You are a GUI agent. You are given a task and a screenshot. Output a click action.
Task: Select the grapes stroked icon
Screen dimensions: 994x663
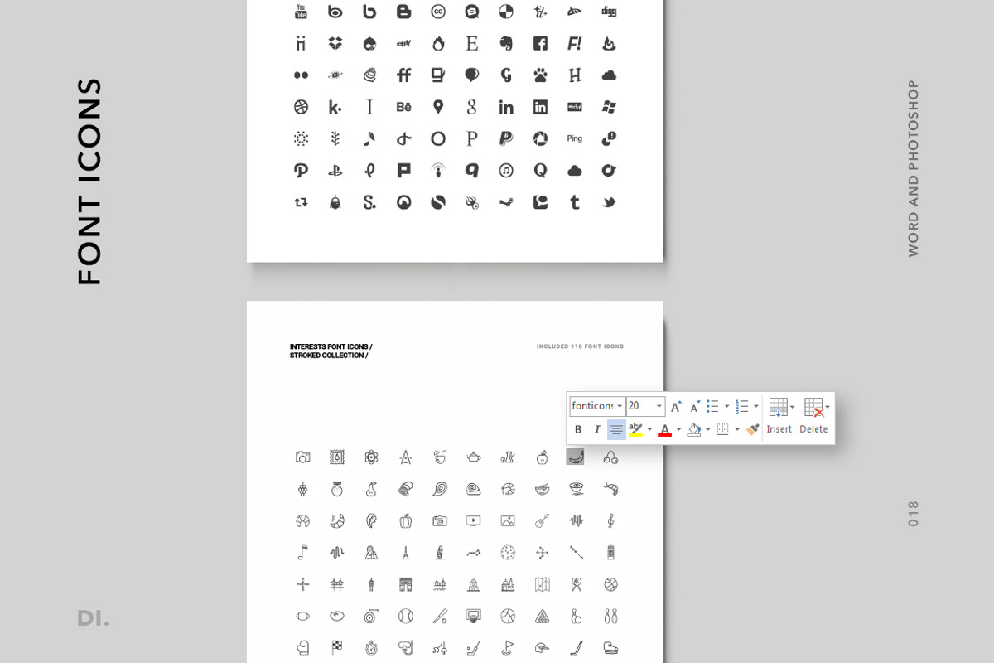point(302,489)
